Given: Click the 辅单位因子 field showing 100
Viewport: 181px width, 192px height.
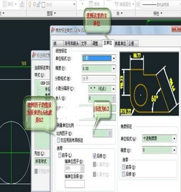Looking at the screenshot, I should coord(73,168).
